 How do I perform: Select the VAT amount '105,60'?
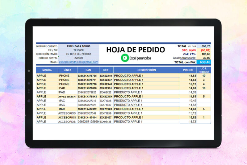pyautogui.click(x=204, y=54)
